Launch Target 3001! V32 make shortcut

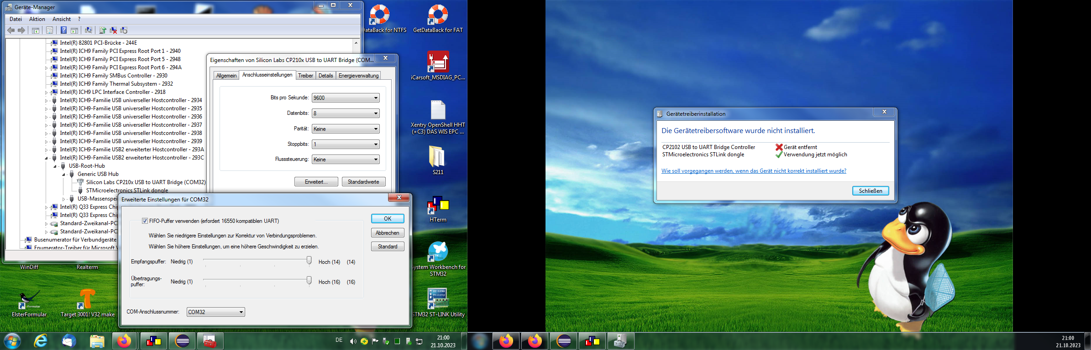(x=87, y=303)
